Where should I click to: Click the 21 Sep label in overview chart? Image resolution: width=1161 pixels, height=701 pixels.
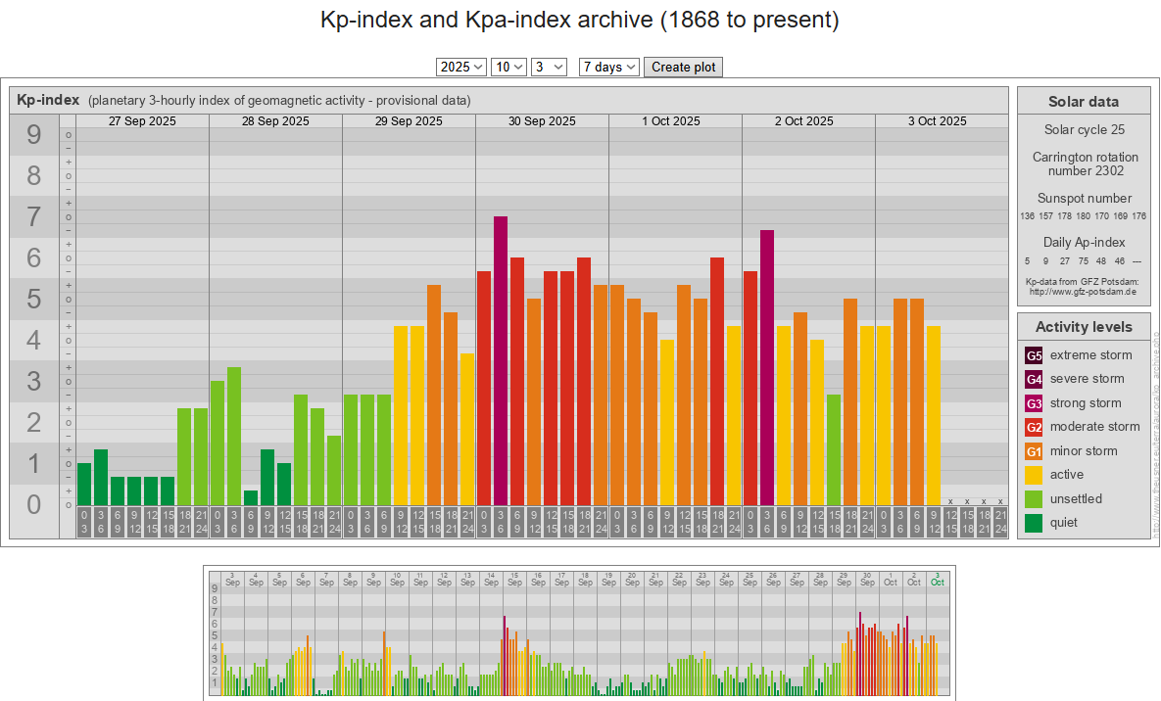(655, 579)
